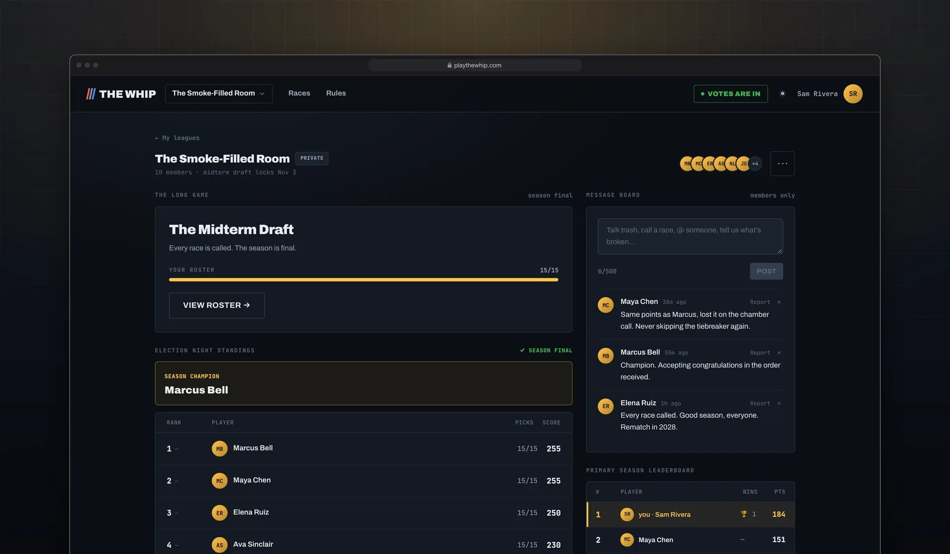Open Sam Rivera's SR profile avatar
This screenshot has height=554, width=950.
click(x=853, y=94)
